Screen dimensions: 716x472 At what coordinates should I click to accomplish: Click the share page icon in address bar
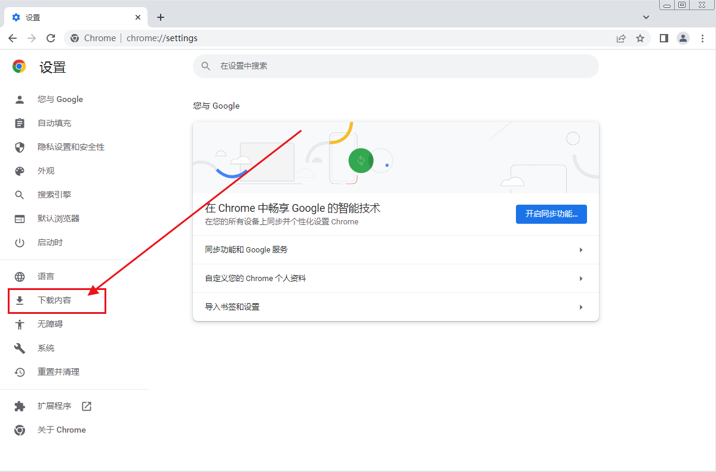621,38
